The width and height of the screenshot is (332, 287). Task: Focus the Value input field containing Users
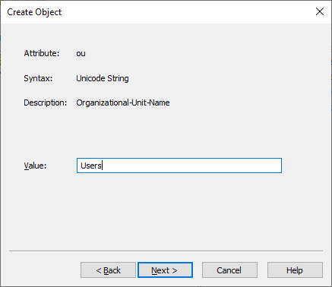tap(179, 166)
